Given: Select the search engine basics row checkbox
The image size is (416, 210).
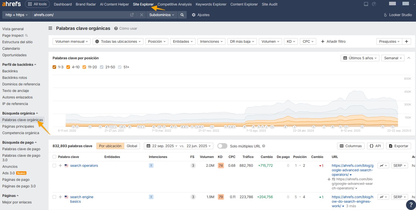Looking at the screenshot, I should tap(54, 197).
